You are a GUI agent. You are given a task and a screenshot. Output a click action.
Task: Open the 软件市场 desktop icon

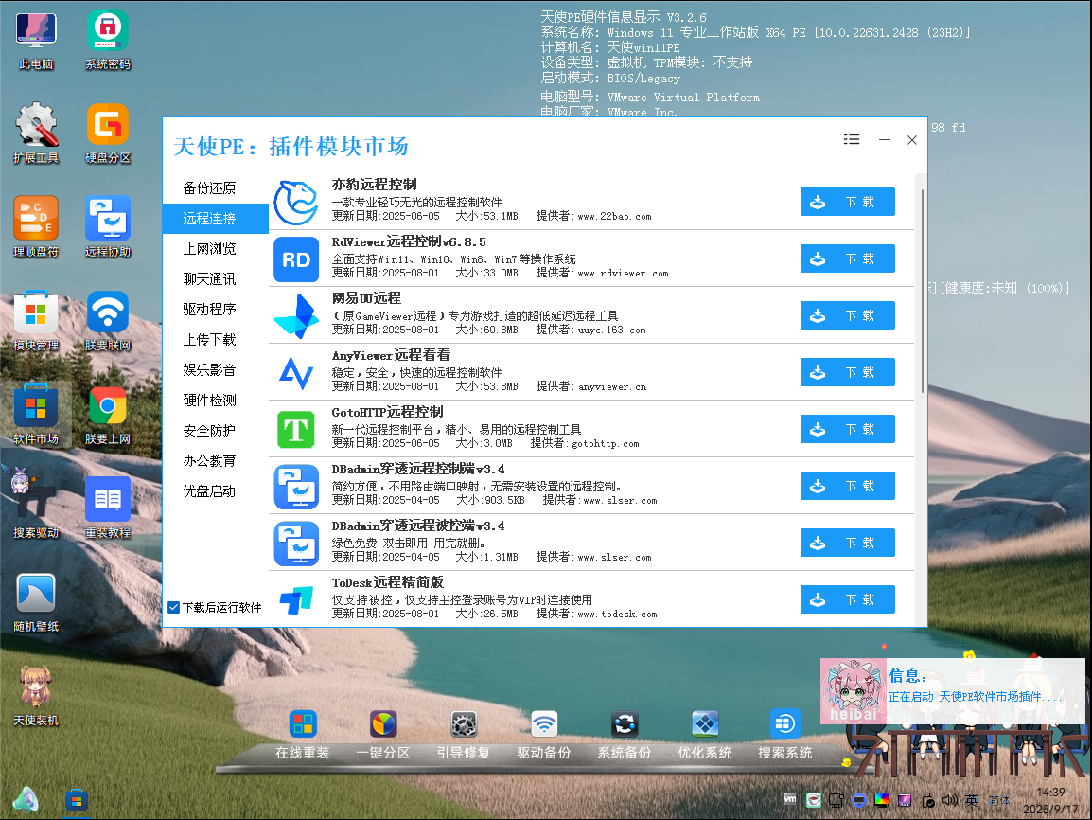tap(36, 416)
